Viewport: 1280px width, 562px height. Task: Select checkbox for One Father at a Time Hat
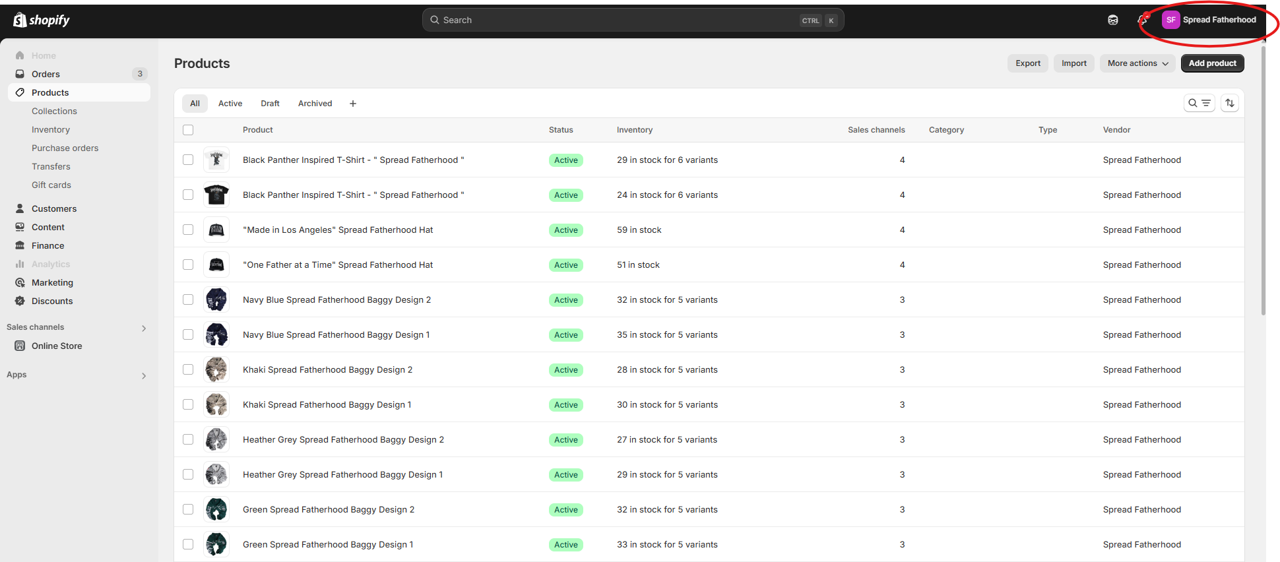(188, 265)
